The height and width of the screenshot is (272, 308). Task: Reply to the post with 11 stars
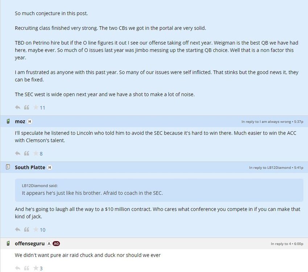click(x=17, y=107)
